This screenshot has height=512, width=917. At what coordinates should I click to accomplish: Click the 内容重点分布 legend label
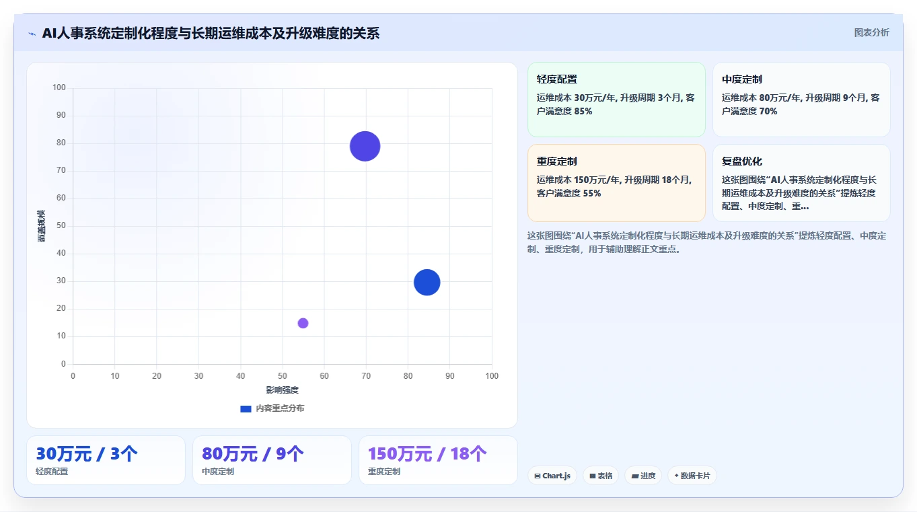(280, 408)
